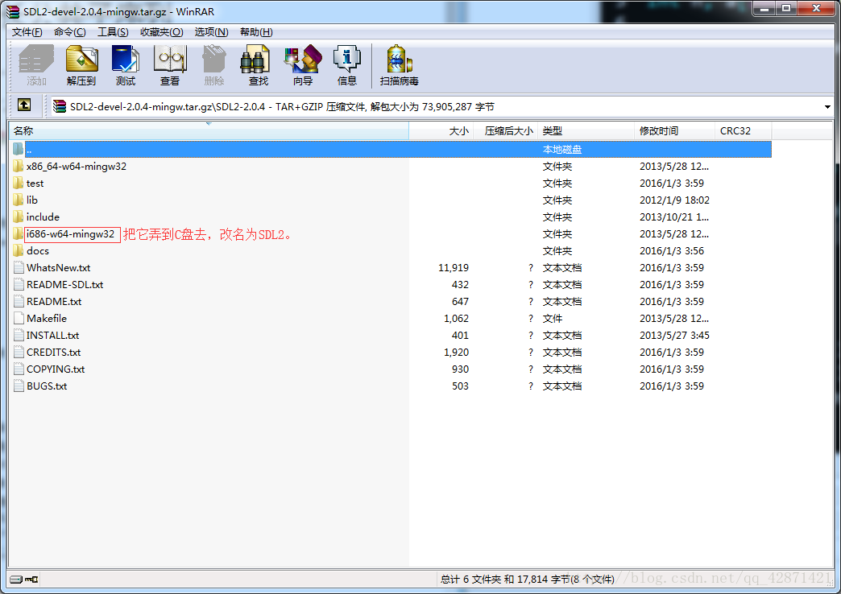Select the include folder
This screenshot has width=841, height=594.
coord(43,217)
